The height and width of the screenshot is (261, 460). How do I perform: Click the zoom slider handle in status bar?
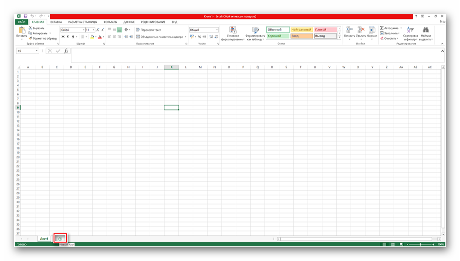click(x=420, y=245)
